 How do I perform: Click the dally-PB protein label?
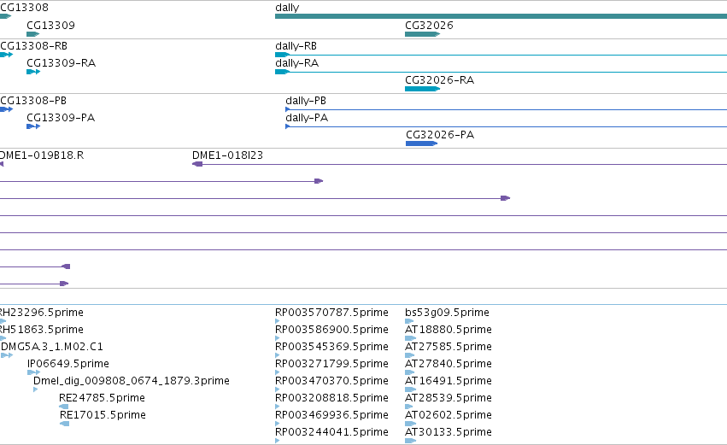[306, 101]
